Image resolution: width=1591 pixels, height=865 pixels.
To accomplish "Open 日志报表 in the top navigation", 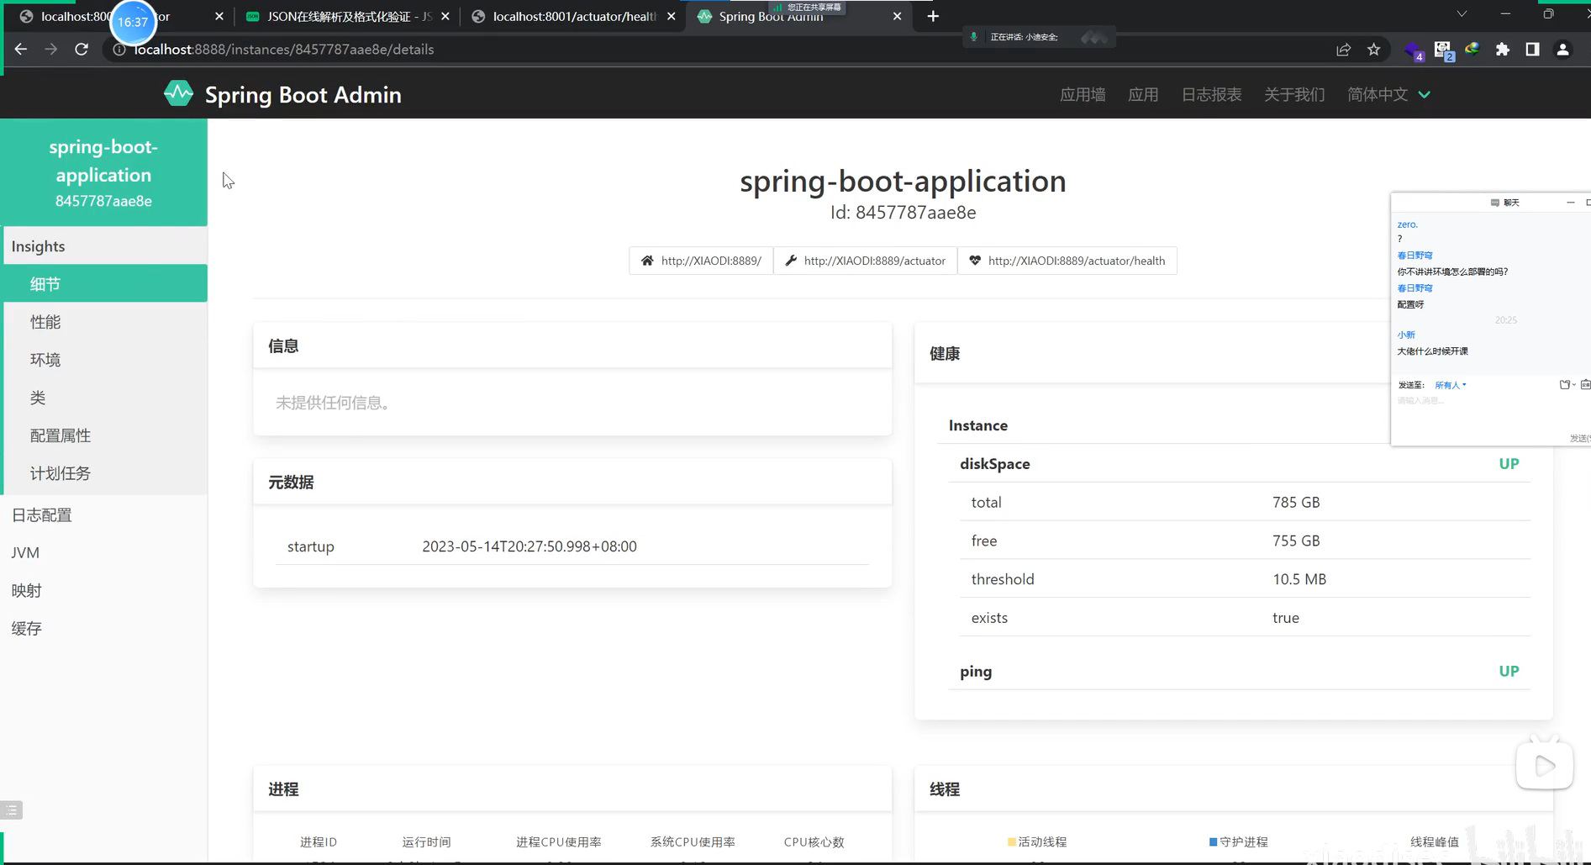I will tap(1211, 94).
